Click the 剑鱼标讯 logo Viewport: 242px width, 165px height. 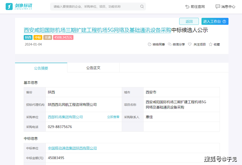coord(19,7)
